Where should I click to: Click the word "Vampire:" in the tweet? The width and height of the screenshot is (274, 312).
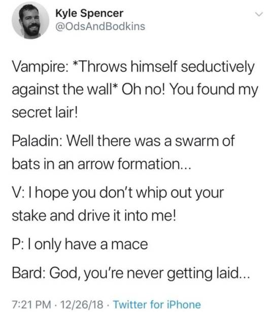pos(41,67)
